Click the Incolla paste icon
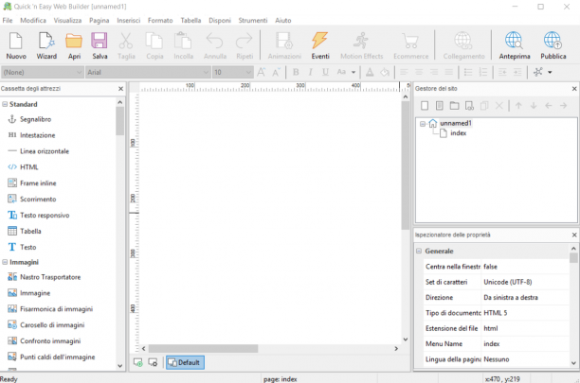 pos(183,45)
